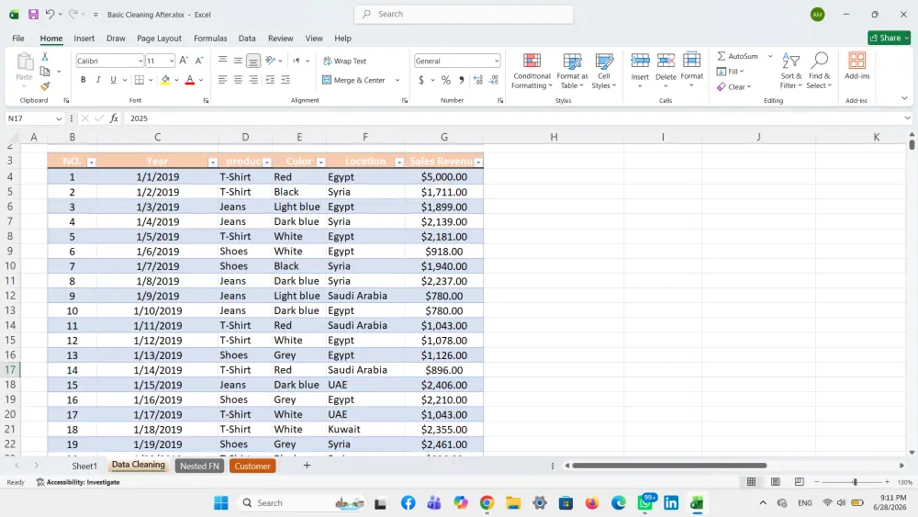
Task: Click AutoSum button
Action: 738,56
